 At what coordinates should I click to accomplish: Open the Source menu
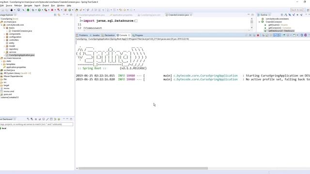[9, 5]
